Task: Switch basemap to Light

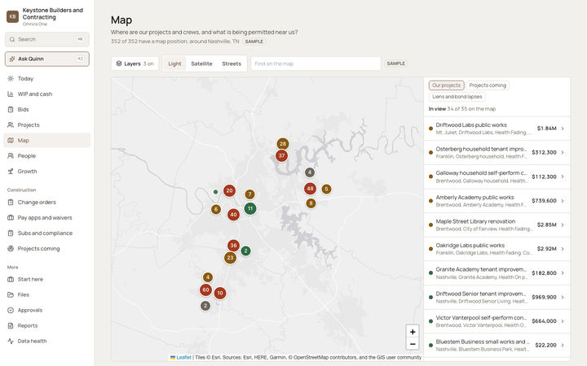Action: pyautogui.click(x=174, y=63)
